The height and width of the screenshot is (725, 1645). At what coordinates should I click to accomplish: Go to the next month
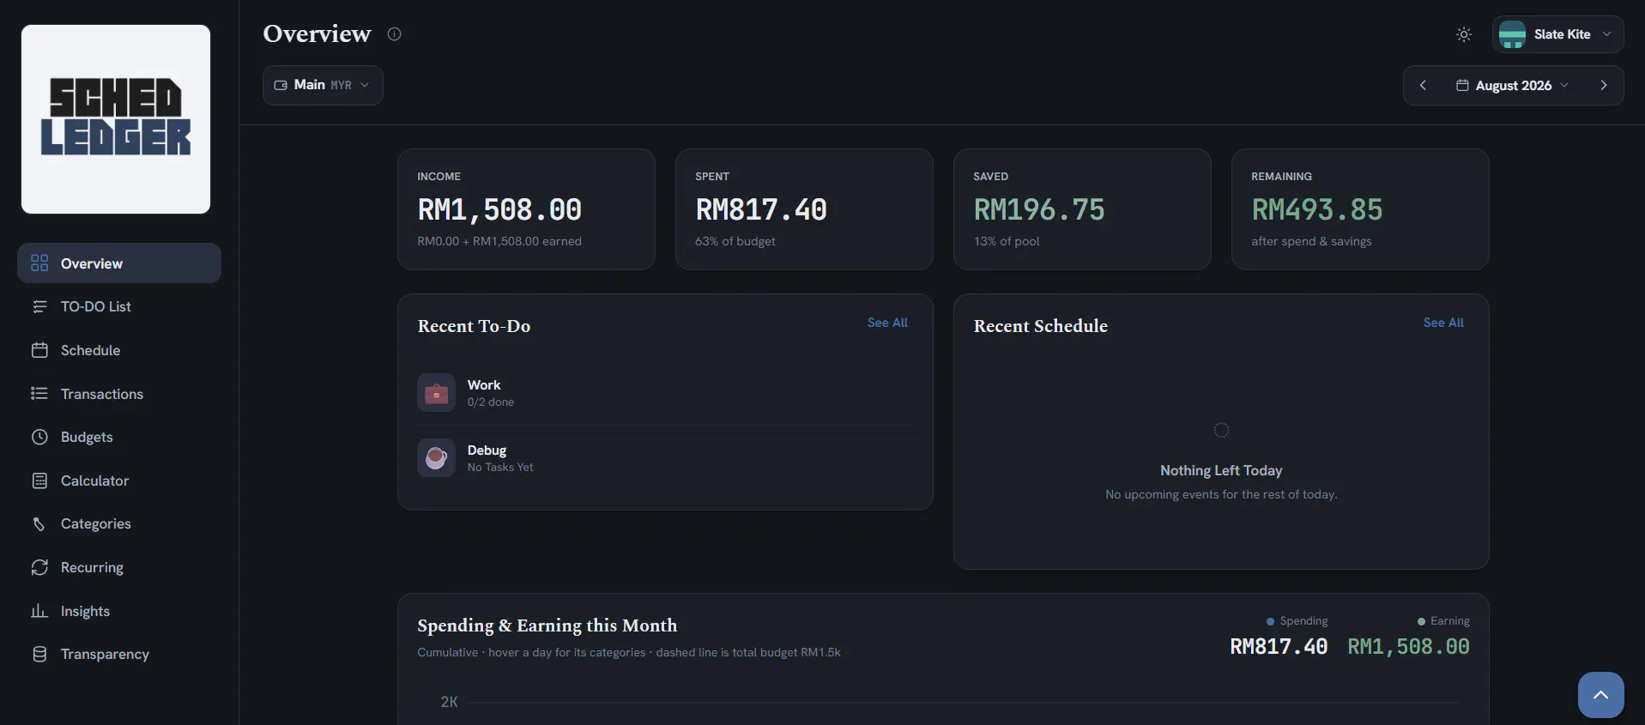click(x=1603, y=85)
